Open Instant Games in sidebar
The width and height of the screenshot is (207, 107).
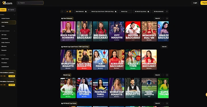(6, 18)
